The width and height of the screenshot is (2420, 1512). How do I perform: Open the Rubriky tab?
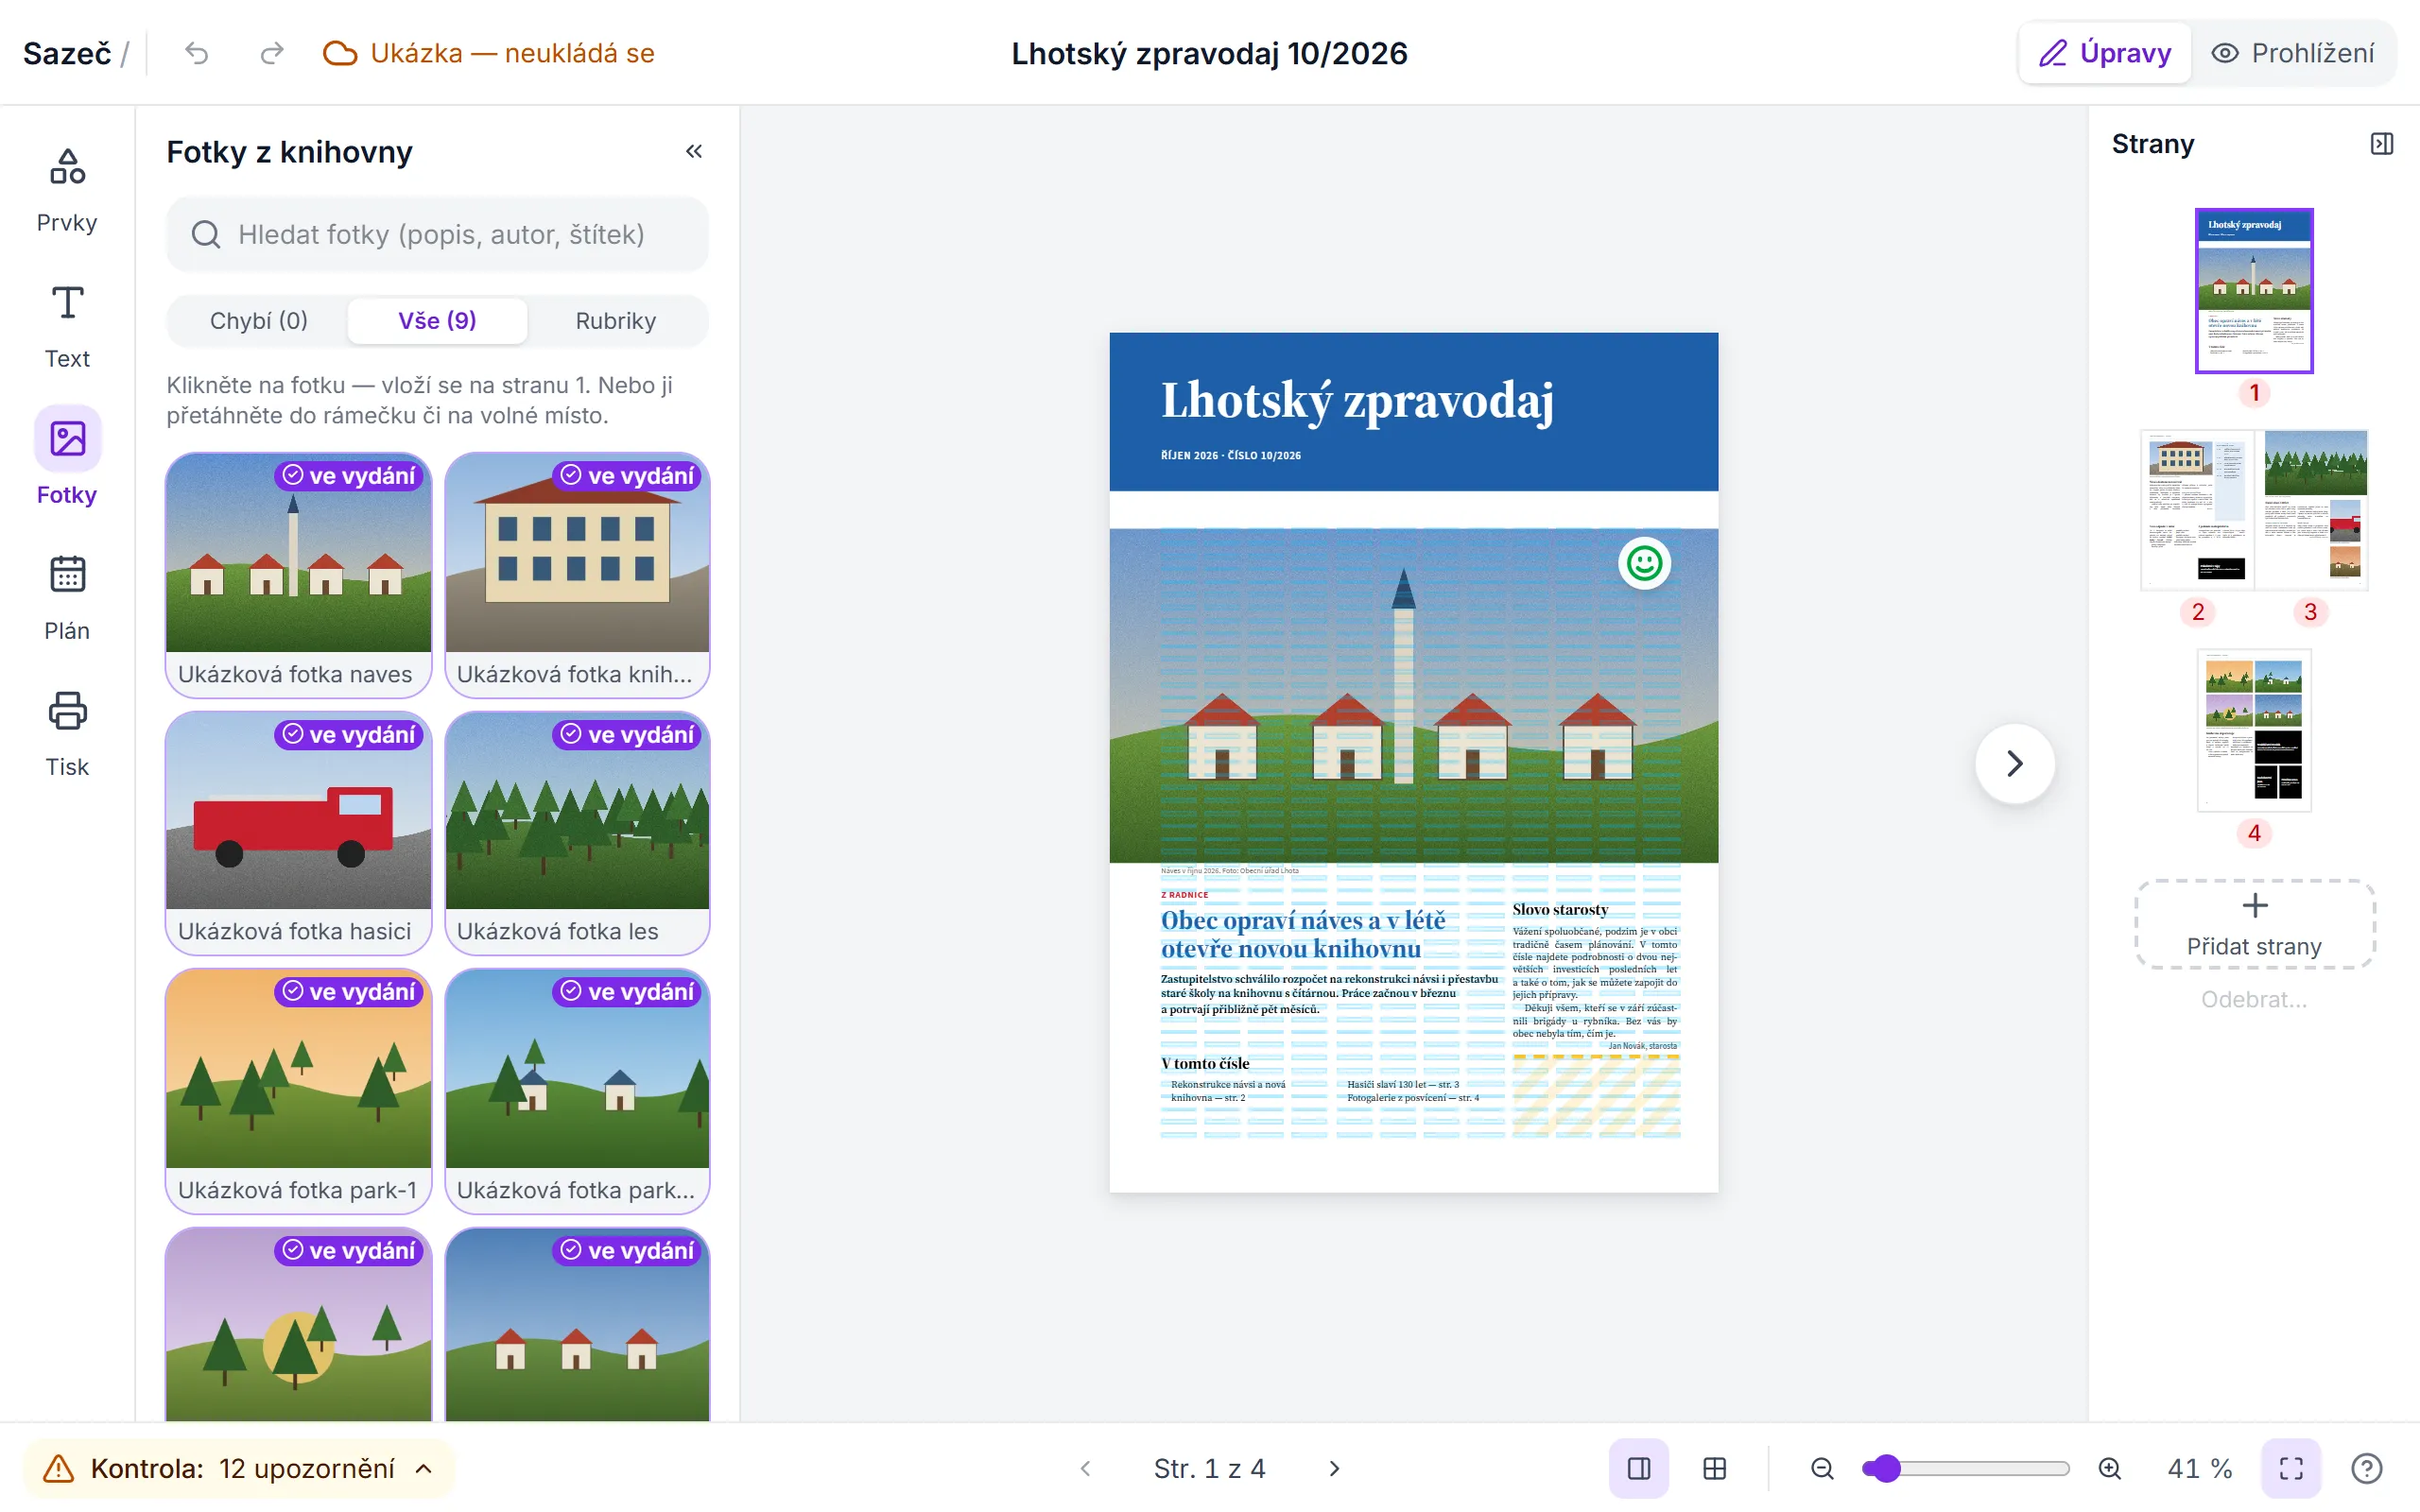point(616,321)
